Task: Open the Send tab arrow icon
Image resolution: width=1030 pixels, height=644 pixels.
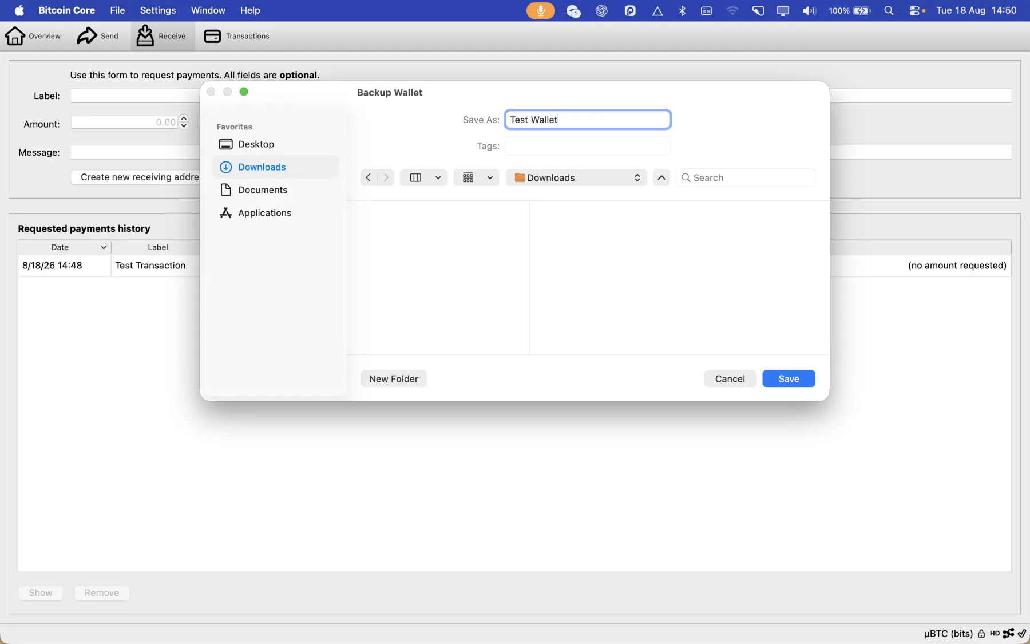Action: point(87,36)
